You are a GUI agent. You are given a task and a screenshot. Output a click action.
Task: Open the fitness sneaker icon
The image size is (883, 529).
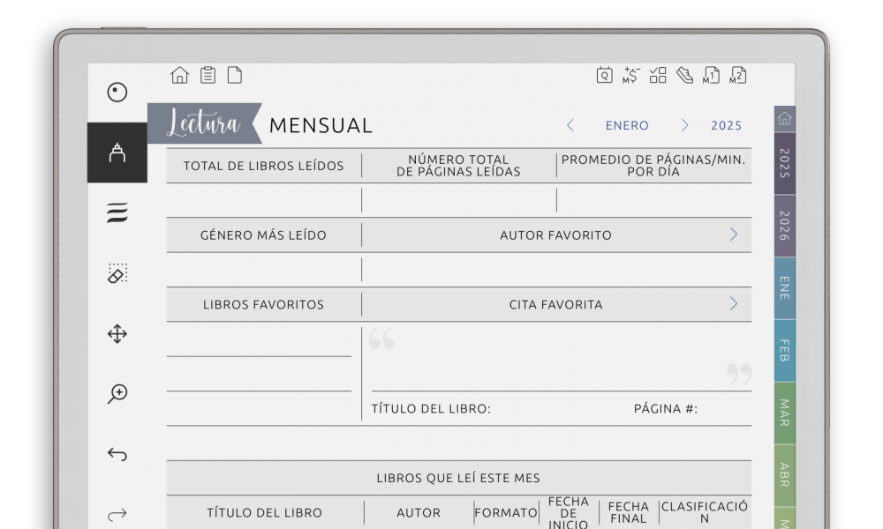pos(685,75)
